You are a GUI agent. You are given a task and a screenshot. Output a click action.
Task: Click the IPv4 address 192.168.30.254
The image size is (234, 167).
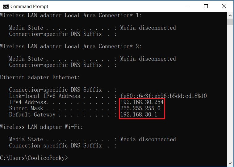[x=142, y=102]
